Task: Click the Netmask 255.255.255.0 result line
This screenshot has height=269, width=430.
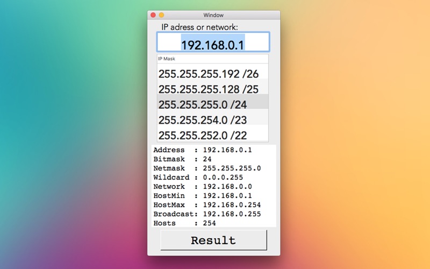Action: click(207, 168)
